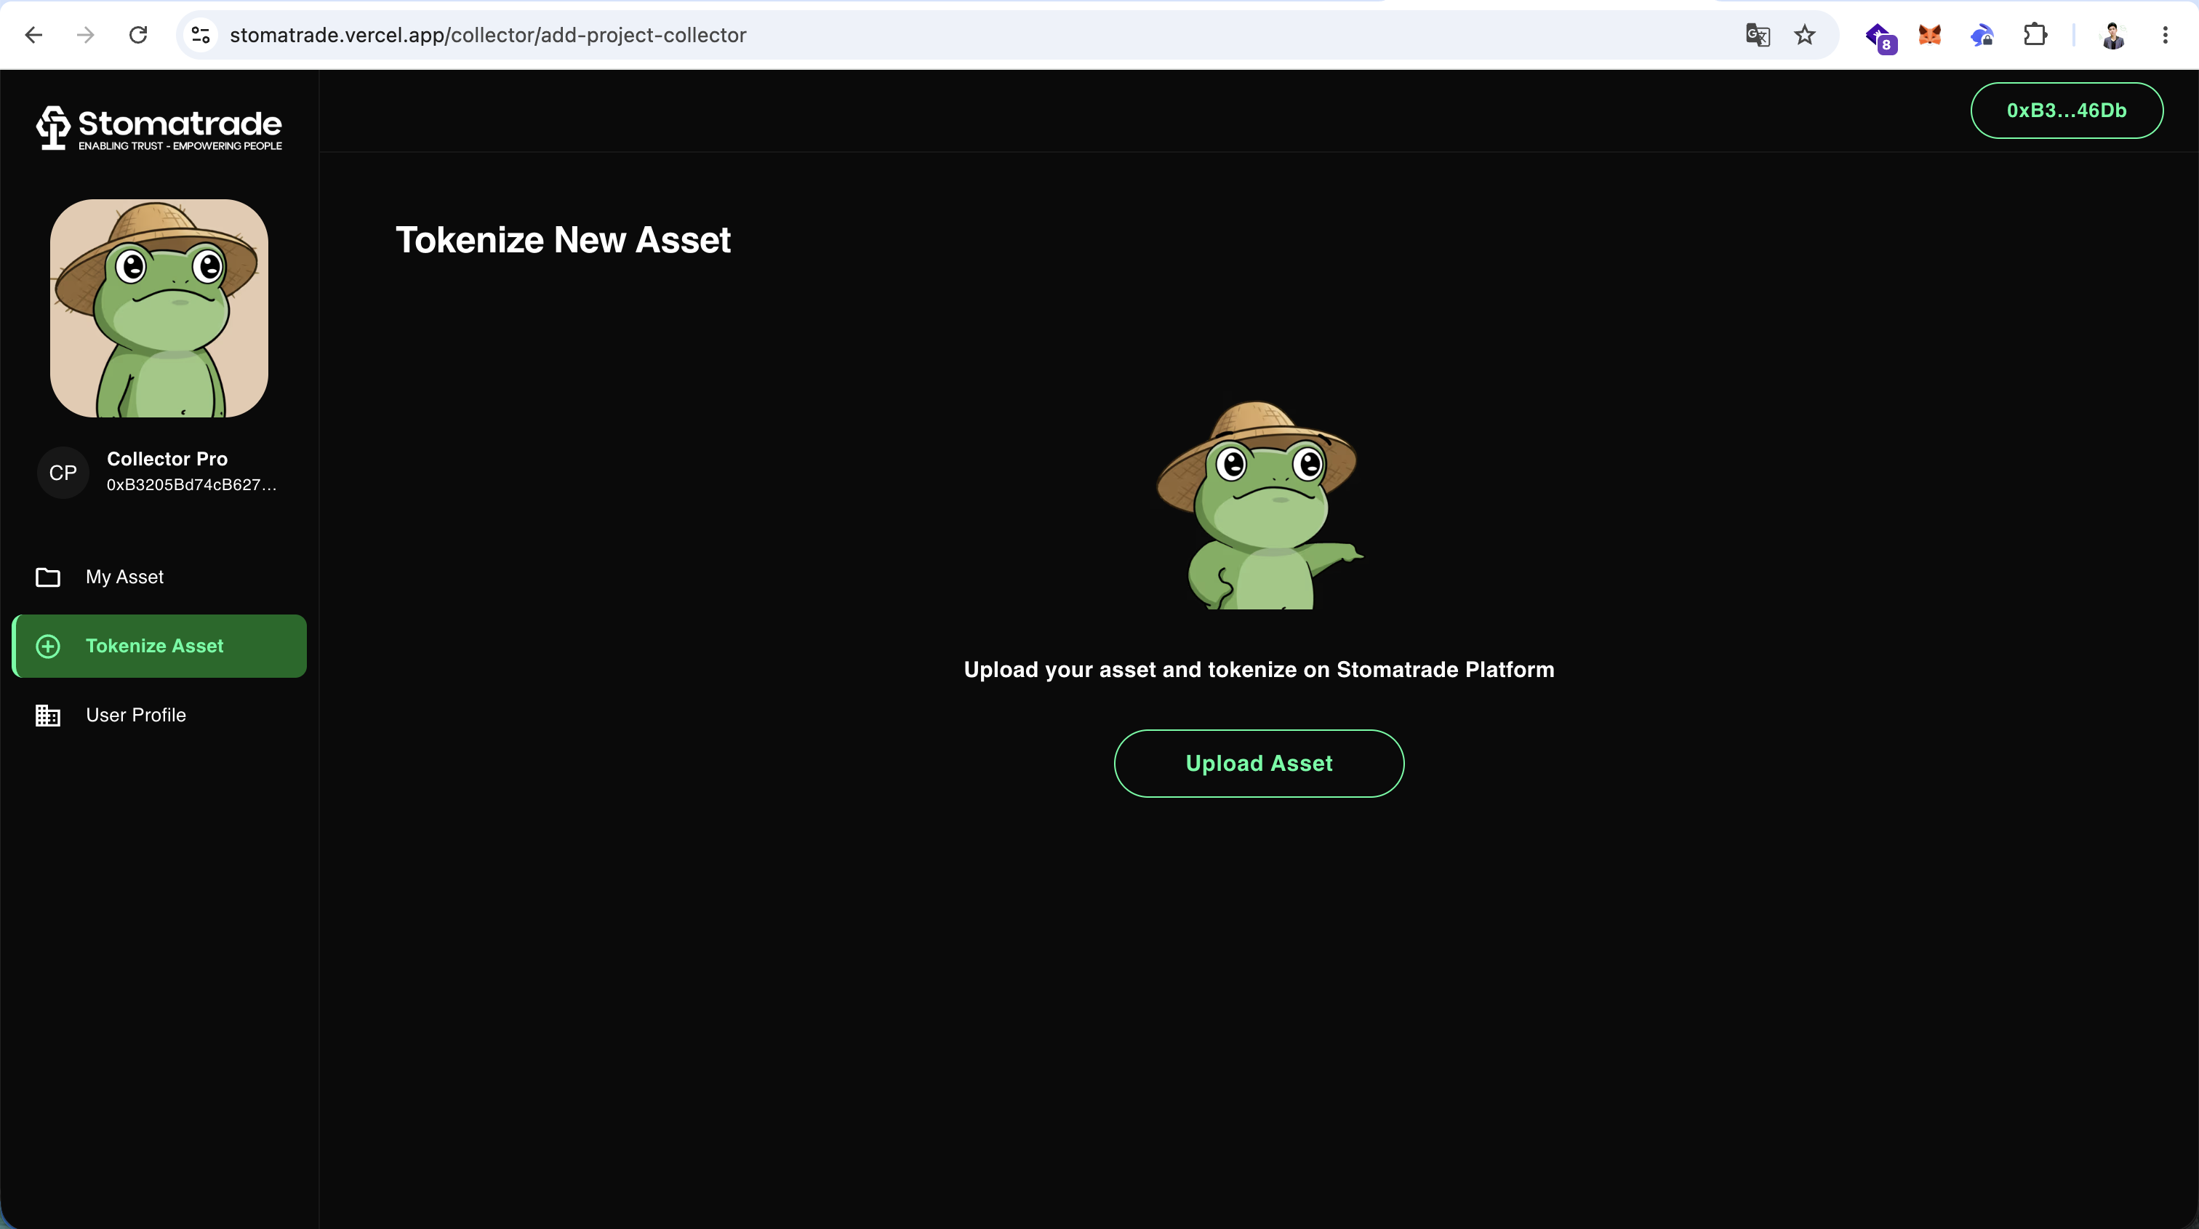Image resolution: width=2199 pixels, height=1229 pixels.
Task: Open the purple extension with badge 8
Action: pos(1880,36)
